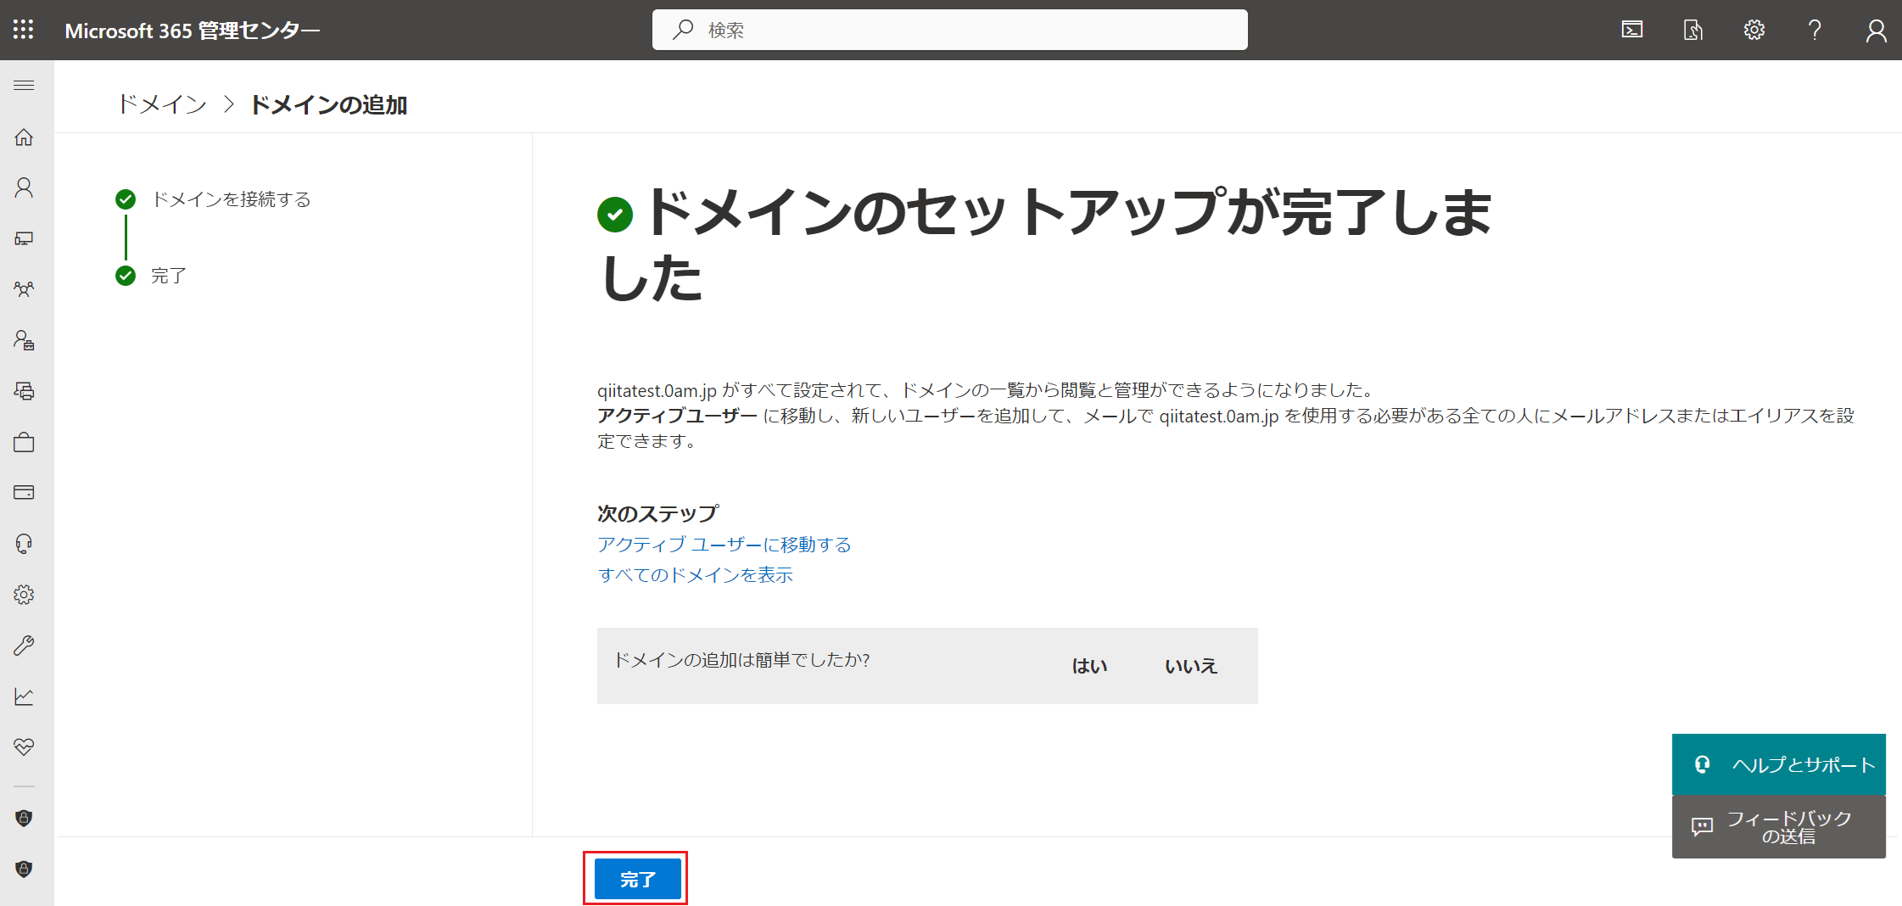Answer はい to the feedback question
1902x906 pixels.
point(1089,666)
